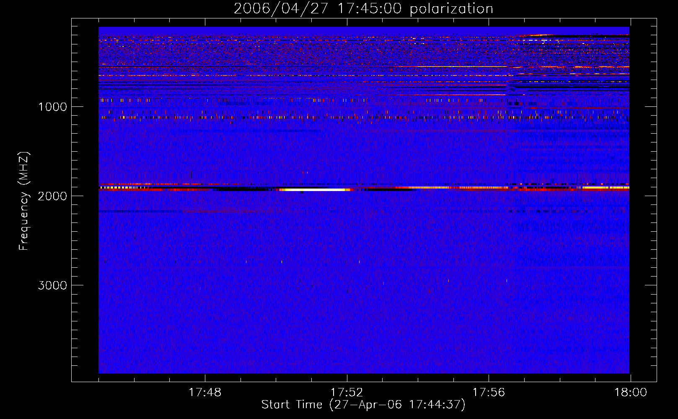
Task: Click the 17:56 time tick label
Action: (489, 393)
